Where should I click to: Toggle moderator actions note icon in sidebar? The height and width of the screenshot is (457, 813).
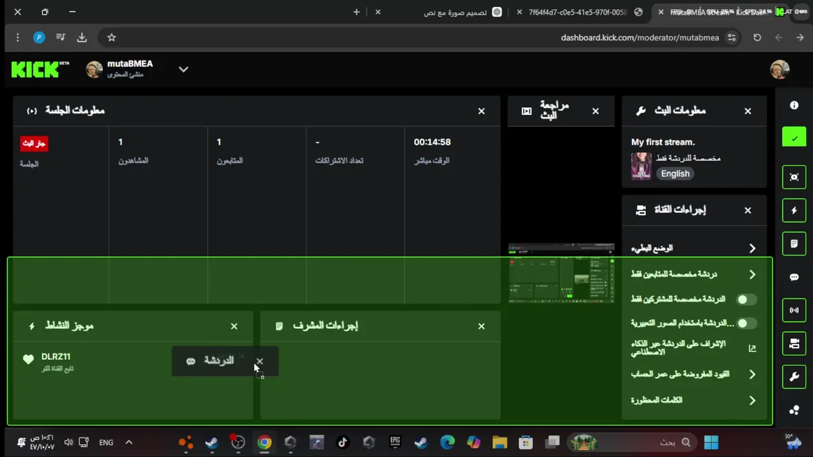[794, 244]
